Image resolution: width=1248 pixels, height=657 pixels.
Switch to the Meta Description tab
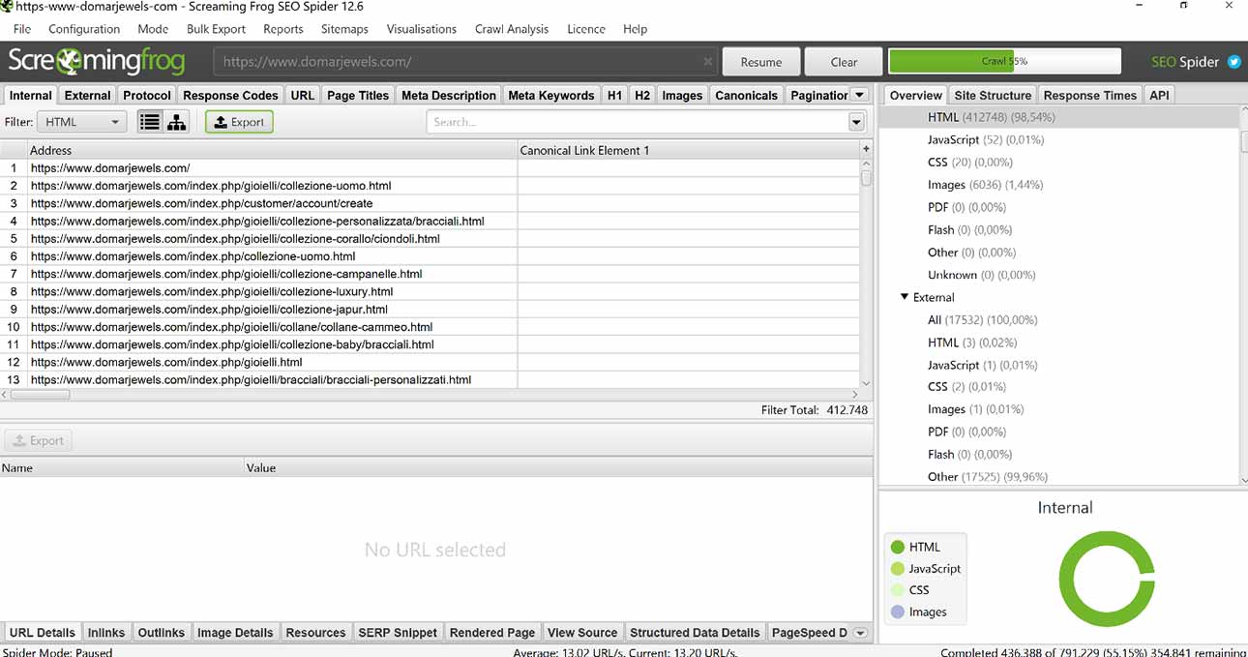449,95
